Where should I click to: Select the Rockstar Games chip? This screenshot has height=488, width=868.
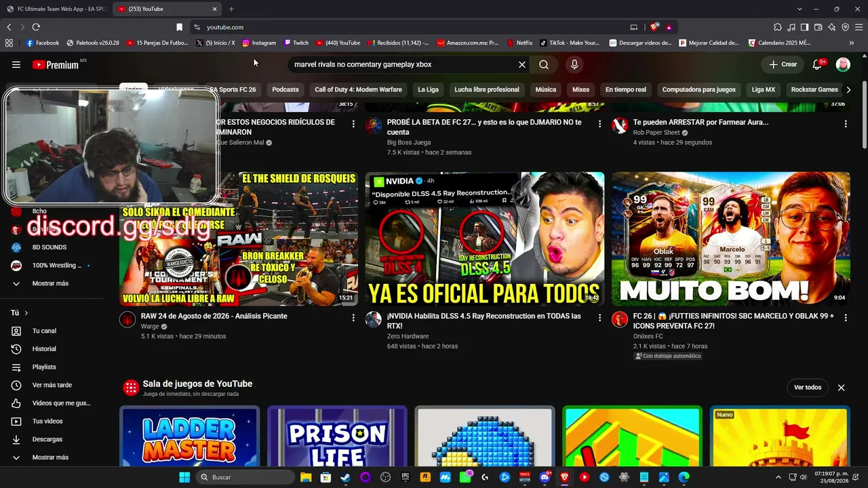click(x=814, y=89)
